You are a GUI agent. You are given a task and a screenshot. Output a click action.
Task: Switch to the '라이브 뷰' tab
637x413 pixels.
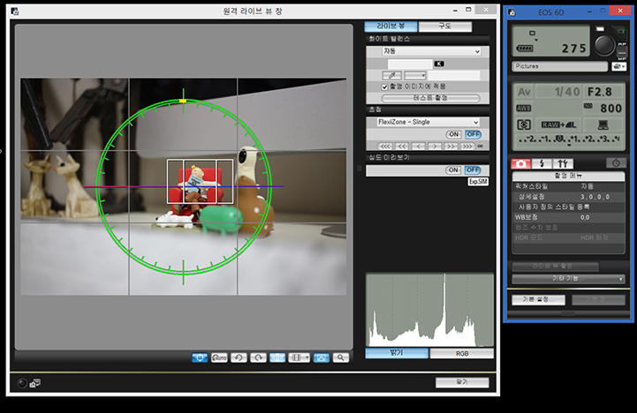point(391,26)
